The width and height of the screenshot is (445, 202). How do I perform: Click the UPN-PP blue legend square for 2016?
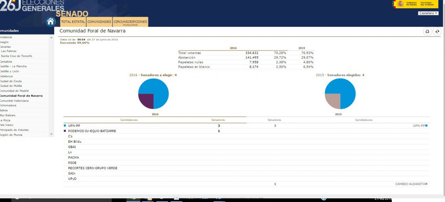[x=65, y=126]
